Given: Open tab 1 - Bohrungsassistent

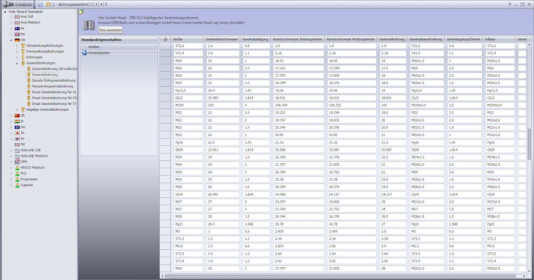Looking at the screenshot, I should pyautogui.click(x=70, y=4).
